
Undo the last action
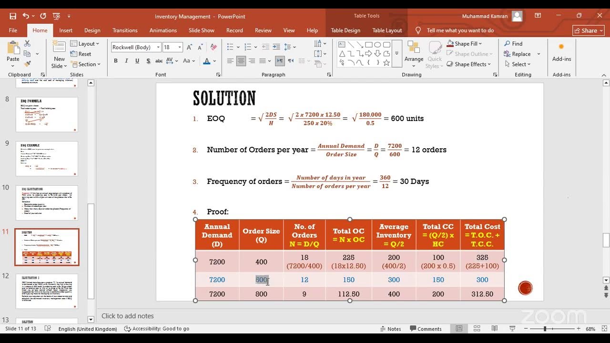click(26, 16)
